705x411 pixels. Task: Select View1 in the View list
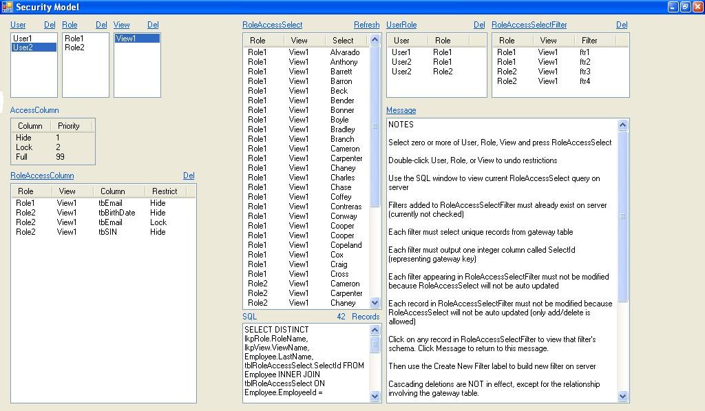[126, 39]
